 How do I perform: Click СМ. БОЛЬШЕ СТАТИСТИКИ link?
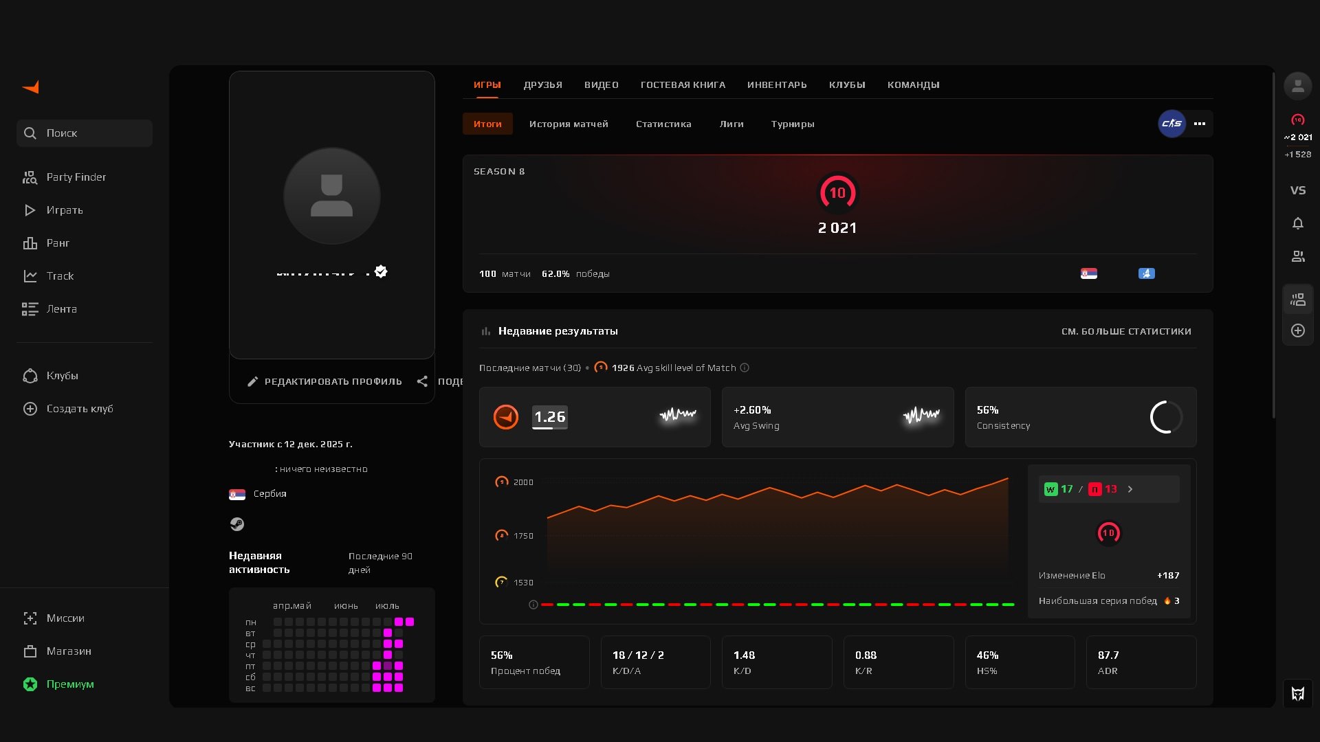click(1127, 332)
